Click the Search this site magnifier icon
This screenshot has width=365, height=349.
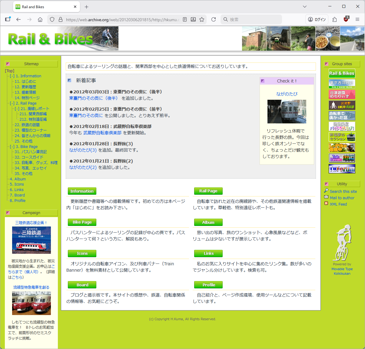tap(326, 191)
